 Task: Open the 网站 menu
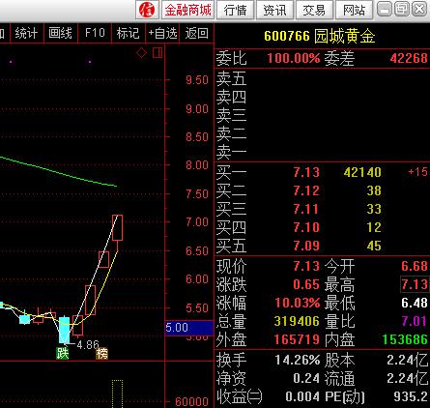354,10
